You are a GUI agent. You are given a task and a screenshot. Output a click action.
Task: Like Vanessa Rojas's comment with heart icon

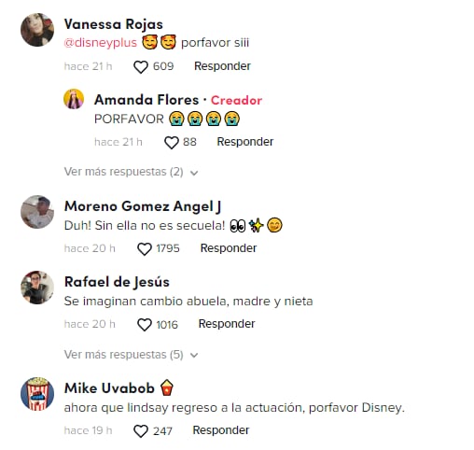point(141,67)
